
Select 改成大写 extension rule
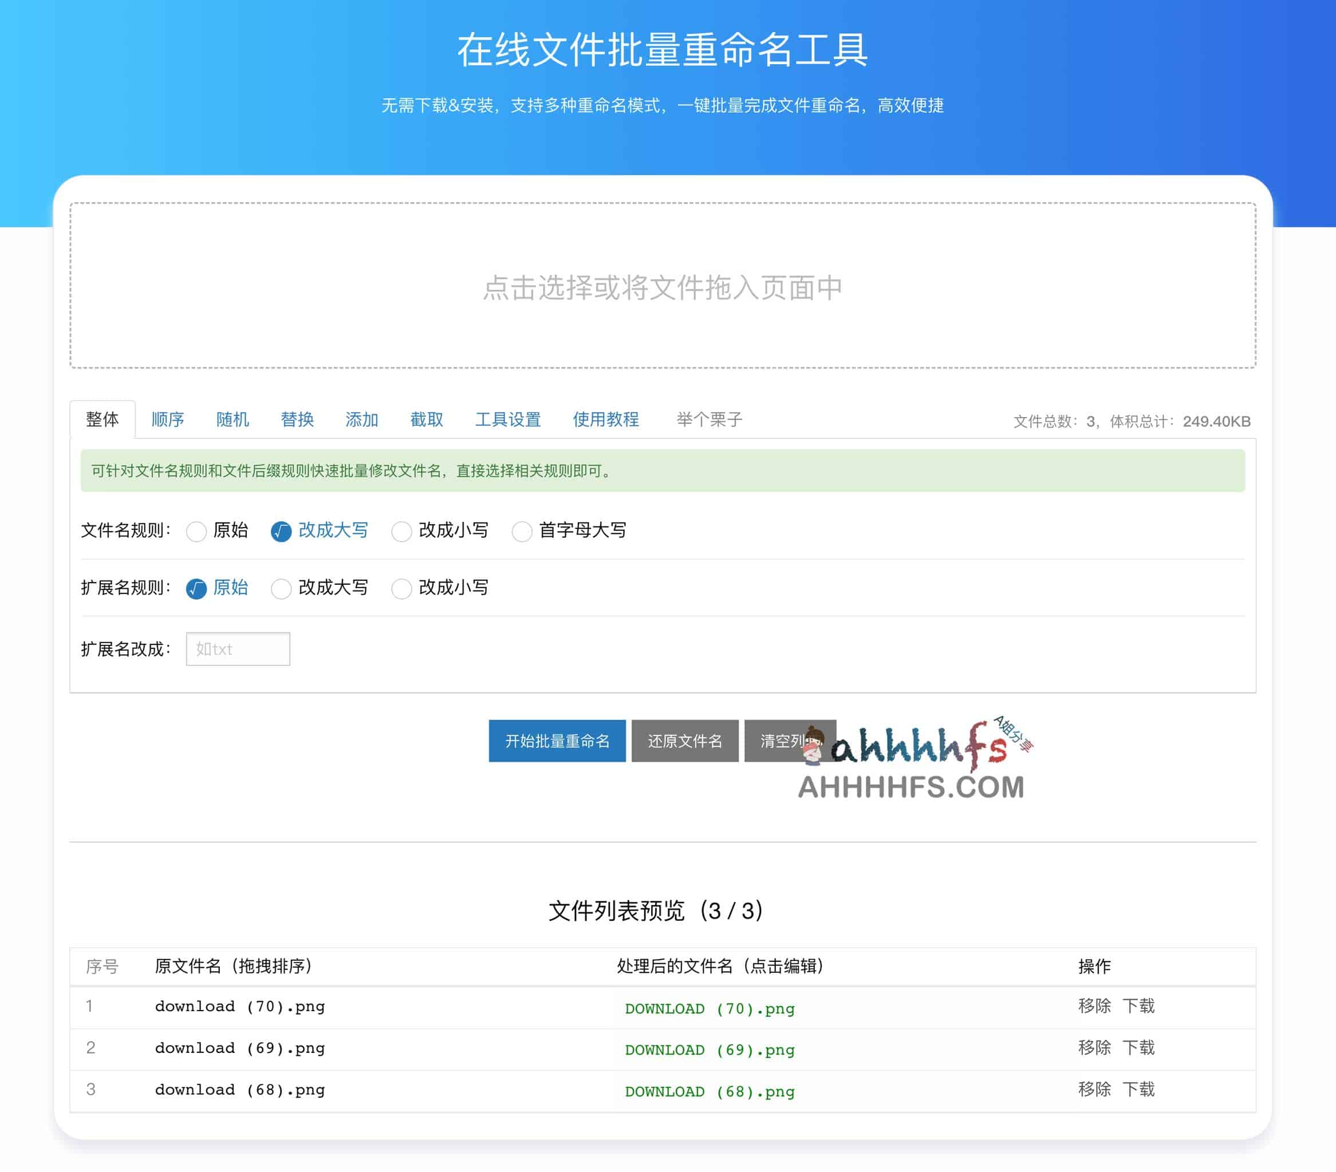[281, 589]
